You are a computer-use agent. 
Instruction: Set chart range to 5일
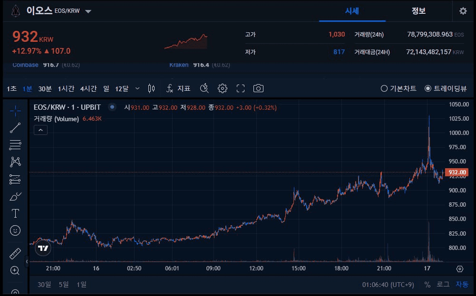pyautogui.click(x=63, y=285)
